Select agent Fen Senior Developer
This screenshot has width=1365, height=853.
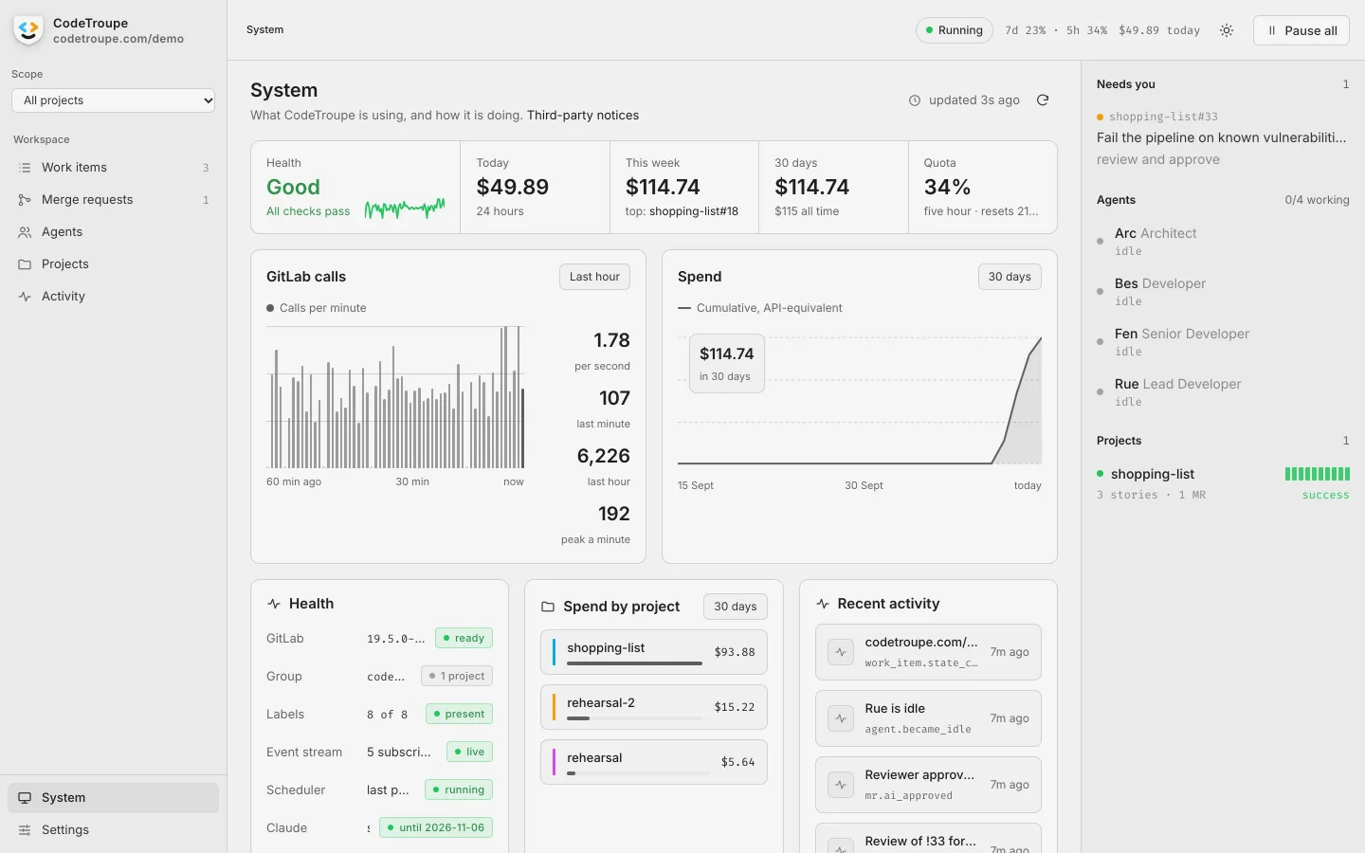[1223, 341]
